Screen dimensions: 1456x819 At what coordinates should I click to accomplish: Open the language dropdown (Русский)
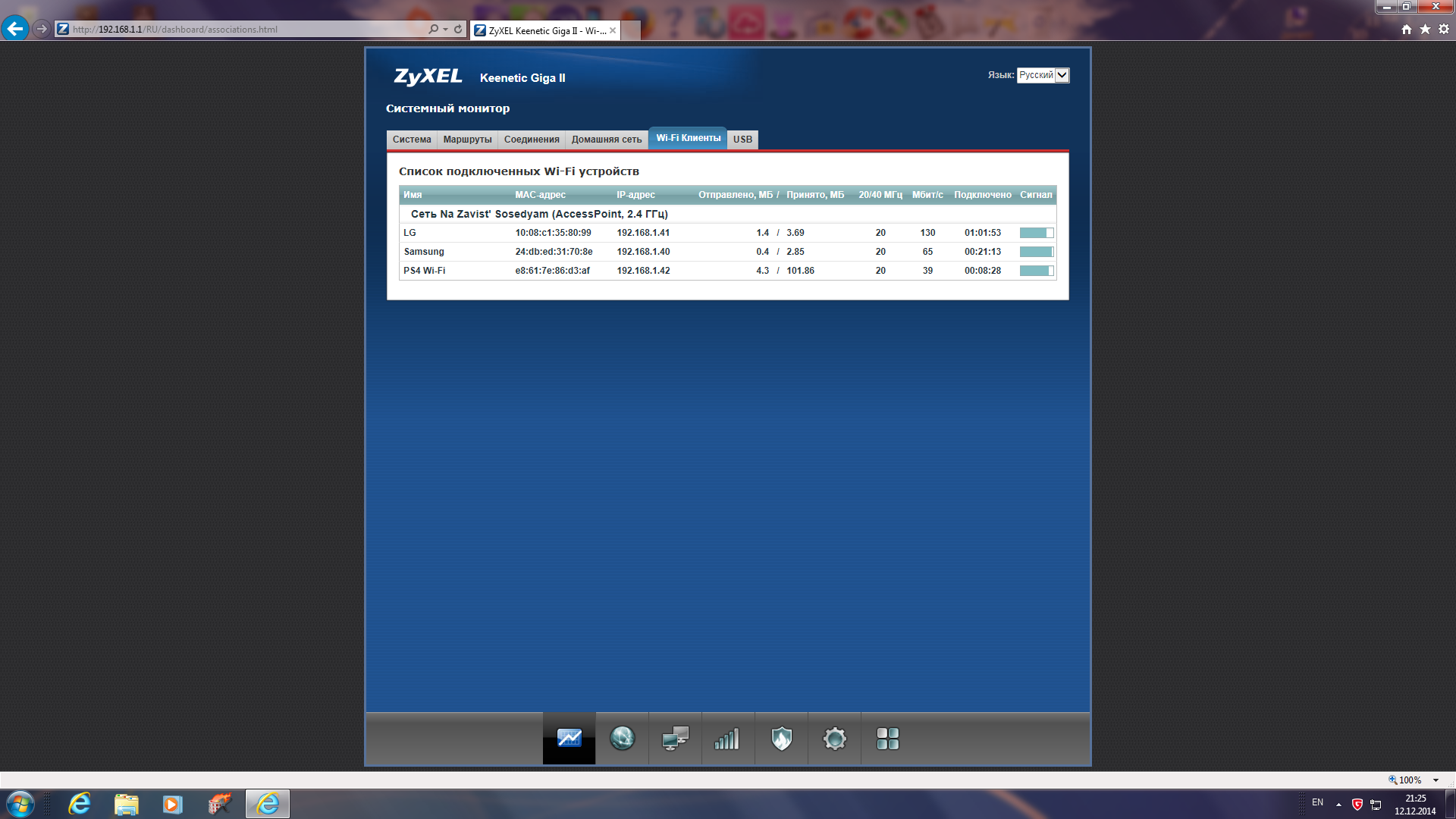(x=1043, y=75)
